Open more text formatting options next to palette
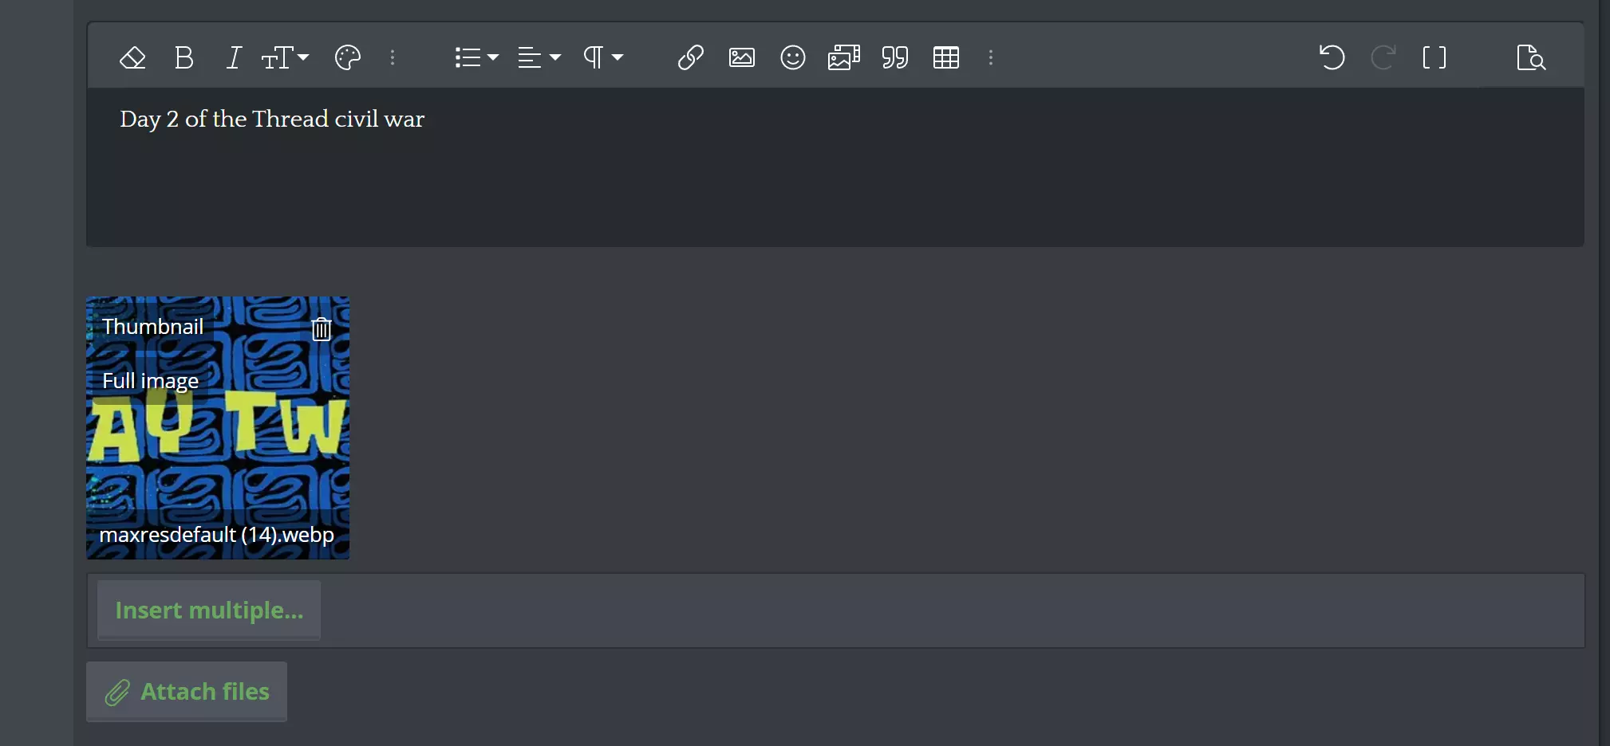Screen dimensions: 1610x746 [x=392, y=57]
